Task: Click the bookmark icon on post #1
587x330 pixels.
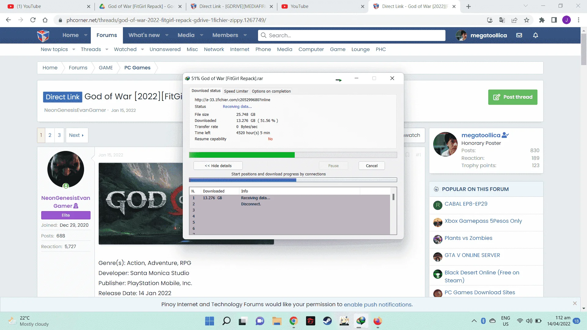Action: click(407, 155)
